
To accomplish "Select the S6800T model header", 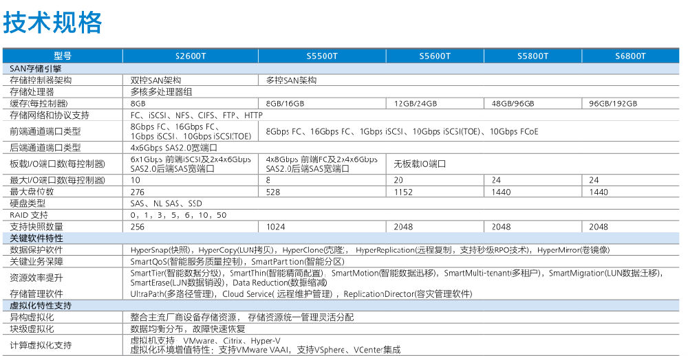I will [x=631, y=56].
